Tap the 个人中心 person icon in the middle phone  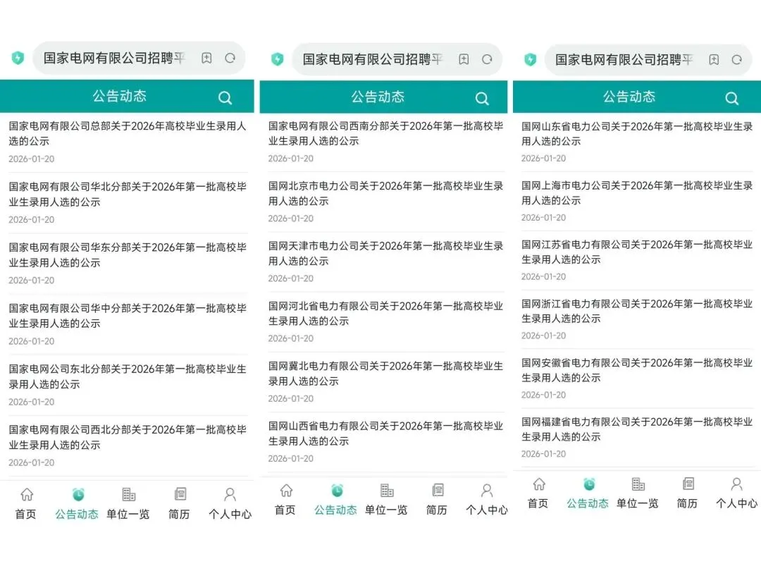[487, 491]
